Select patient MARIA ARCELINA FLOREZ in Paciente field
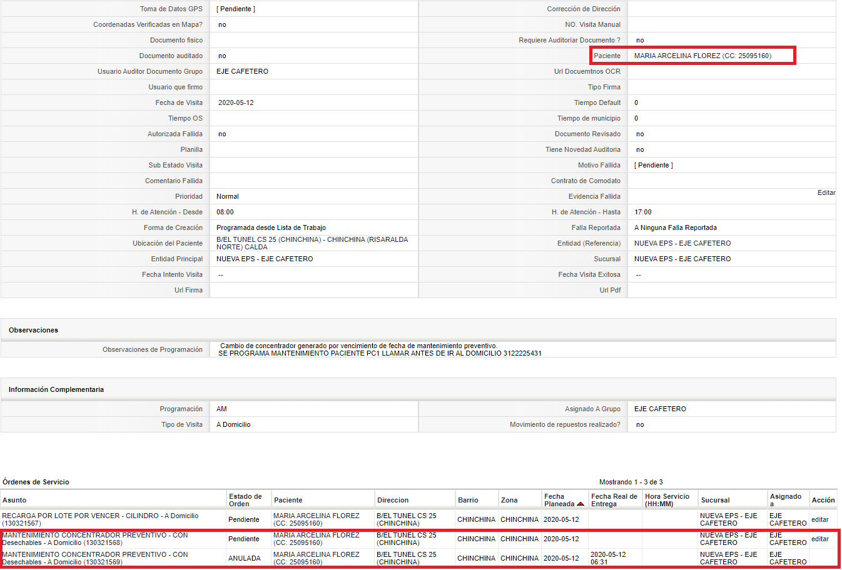 [703, 56]
